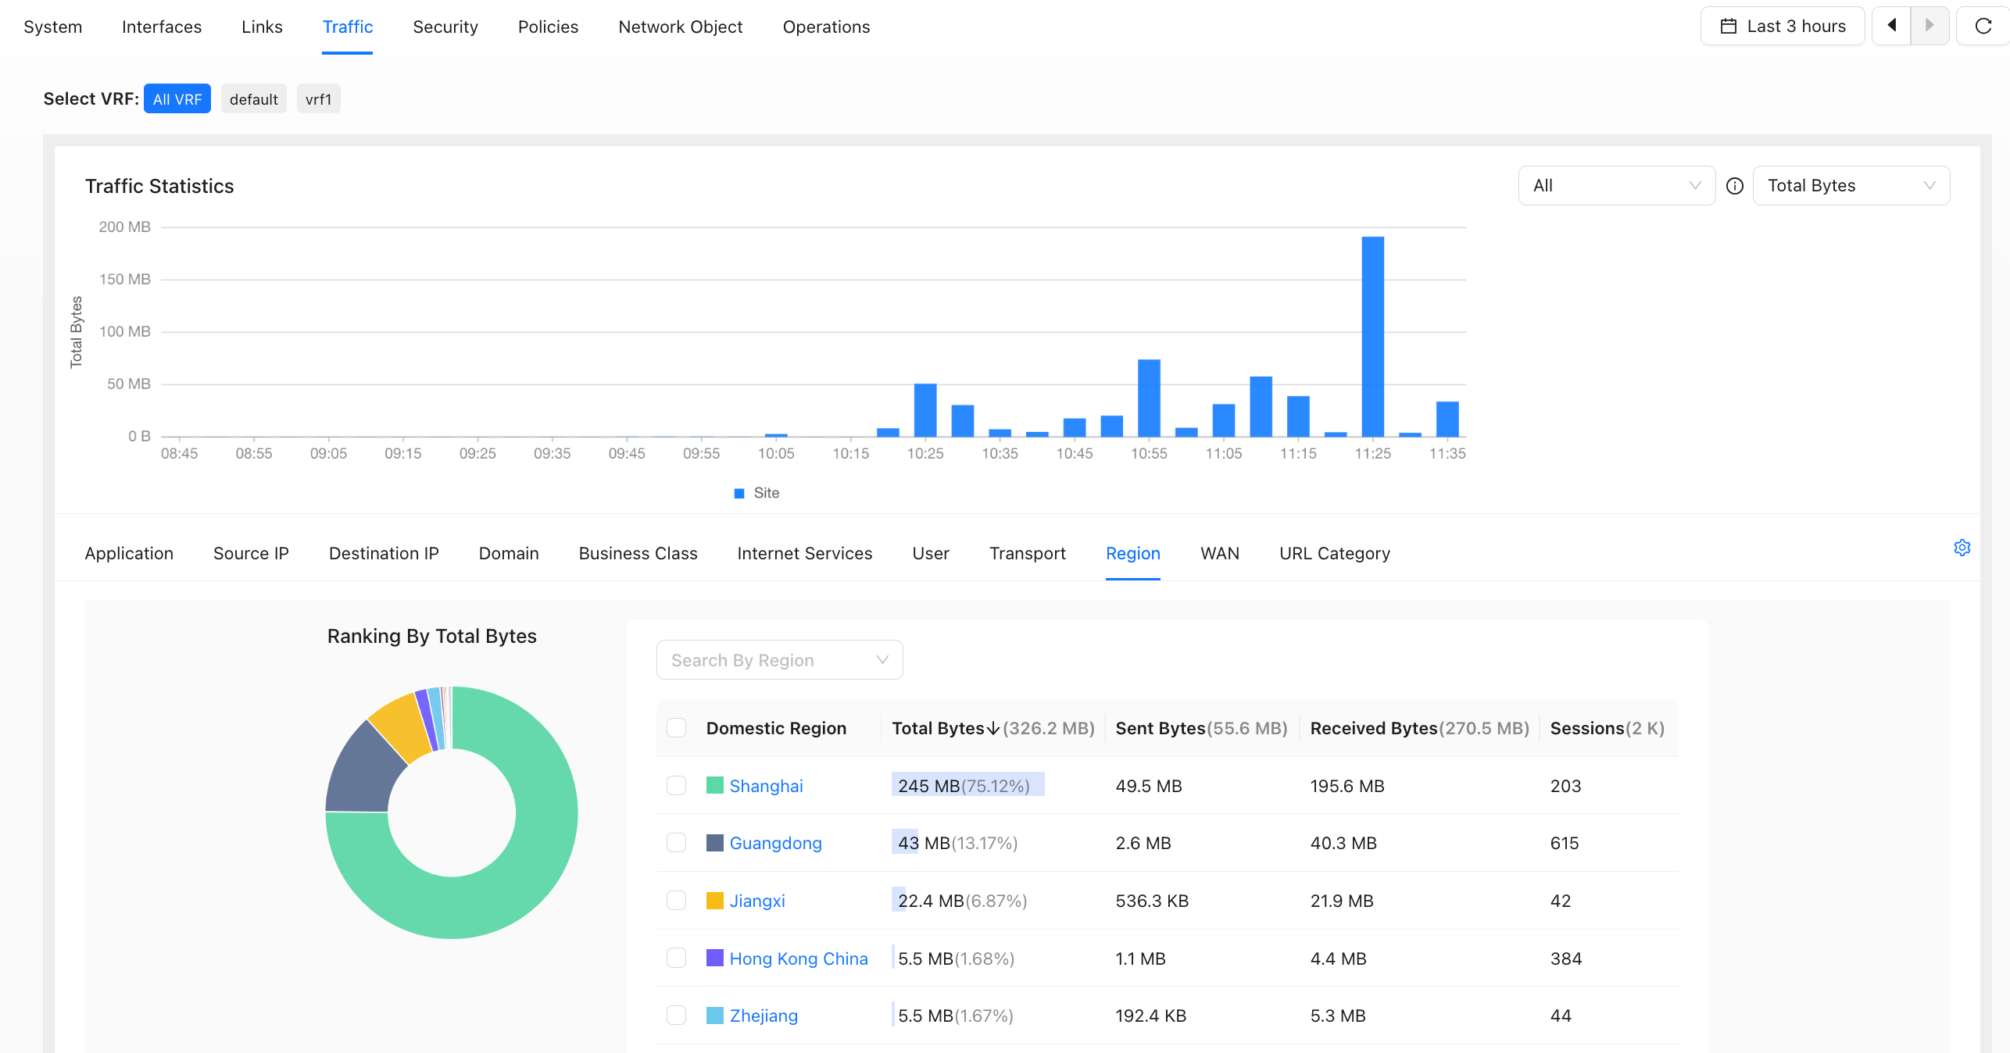Toggle the Site legend marker in the chart
The width and height of the screenshot is (2010, 1053).
[x=739, y=493]
